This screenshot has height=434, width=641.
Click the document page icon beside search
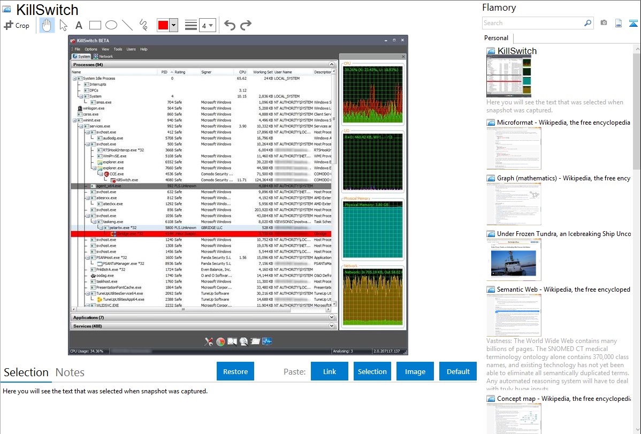(619, 23)
